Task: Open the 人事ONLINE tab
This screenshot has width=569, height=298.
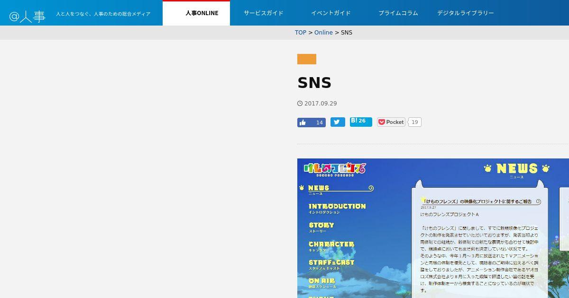Action: tap(196, 13)
